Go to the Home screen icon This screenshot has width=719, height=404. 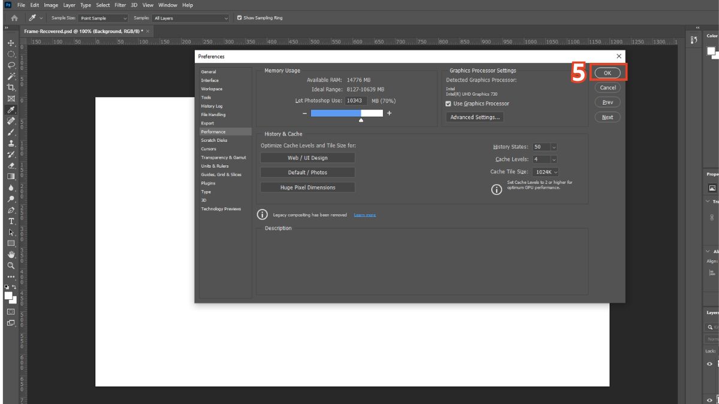pyautogui.click(x=14, y=18)
